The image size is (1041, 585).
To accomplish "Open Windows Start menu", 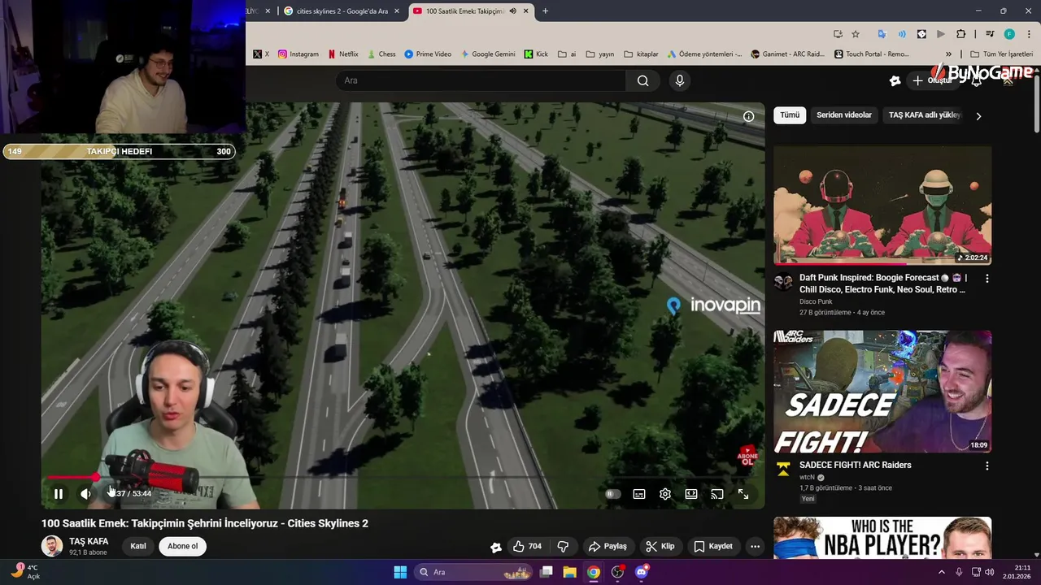I will pos(400,572).
